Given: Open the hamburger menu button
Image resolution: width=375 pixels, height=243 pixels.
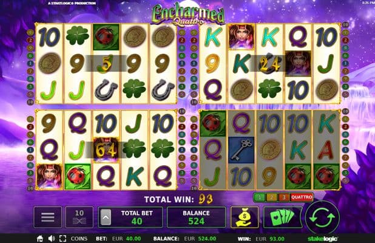Looking at the screenshot, I should point(48,217).
